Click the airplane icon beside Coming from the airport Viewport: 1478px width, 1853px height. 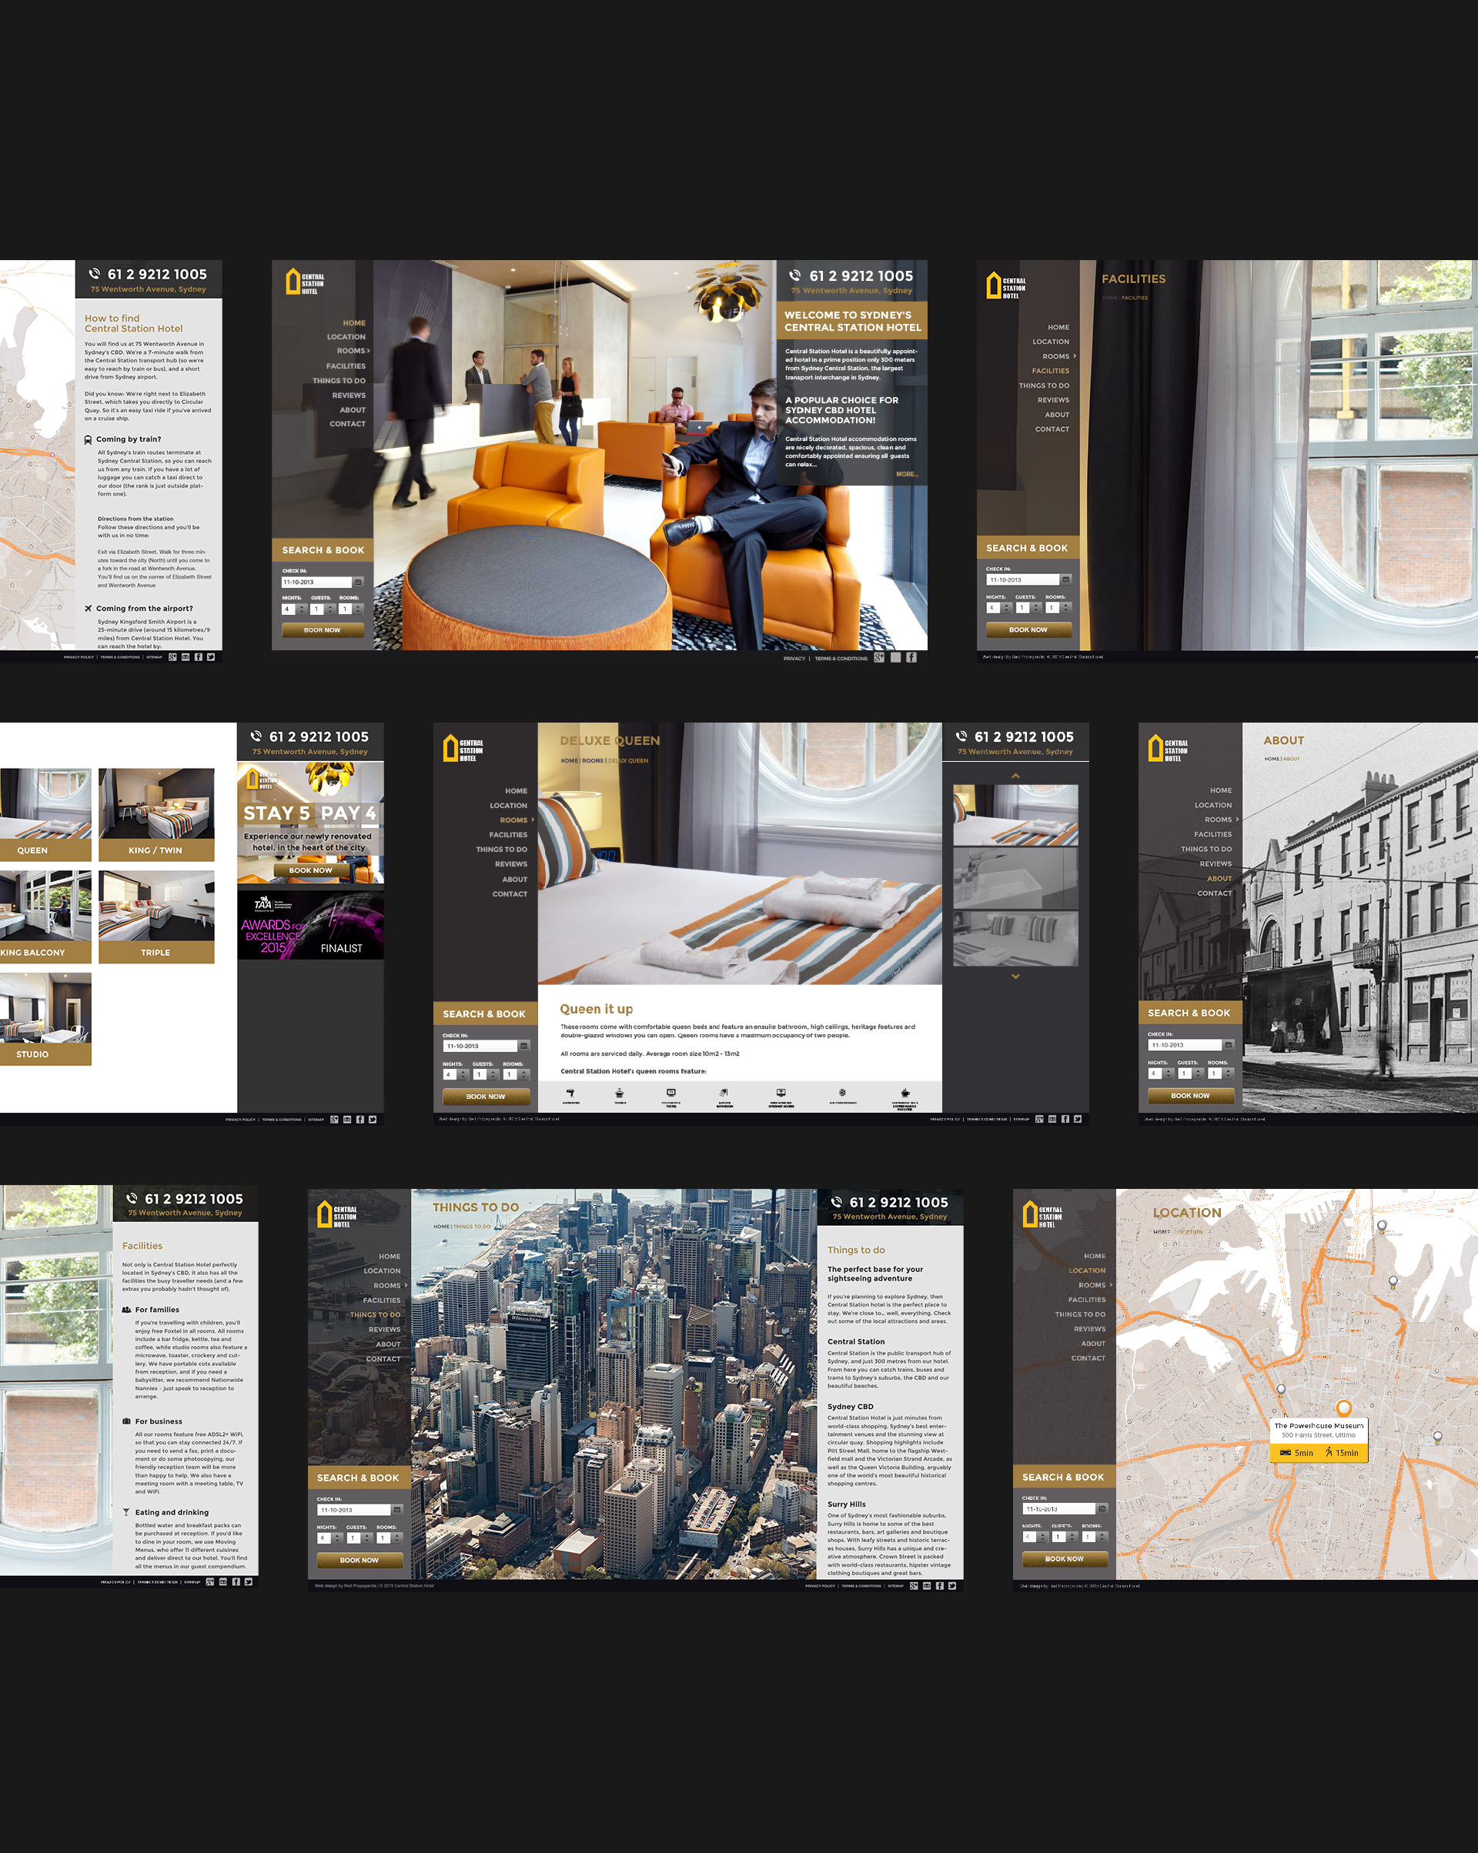click(x=88, y=609)
